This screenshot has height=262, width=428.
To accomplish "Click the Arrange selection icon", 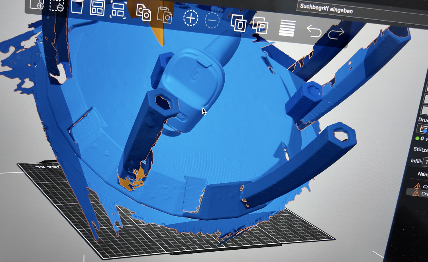I will 118,10.
